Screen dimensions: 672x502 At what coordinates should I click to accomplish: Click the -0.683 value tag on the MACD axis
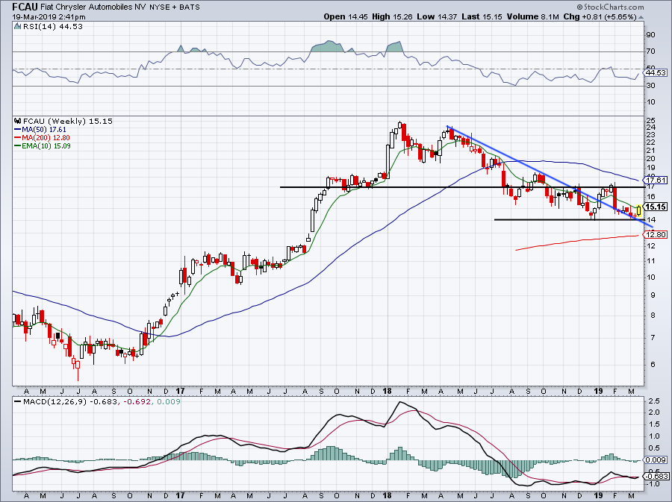[656, 476]
